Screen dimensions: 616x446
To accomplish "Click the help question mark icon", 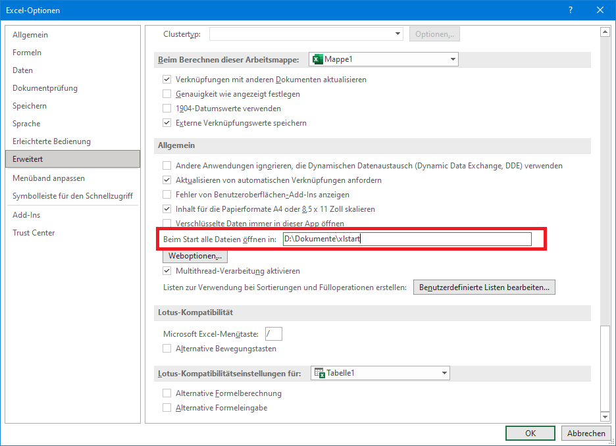I will 571,11.
